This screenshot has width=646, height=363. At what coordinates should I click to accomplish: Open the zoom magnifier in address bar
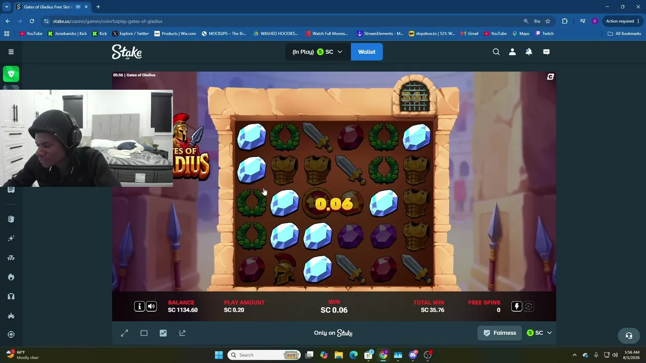526,21
